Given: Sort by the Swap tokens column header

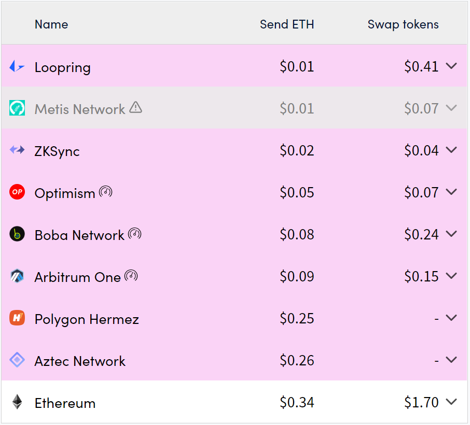Looking at the screenshot, I should click(403, 24).
